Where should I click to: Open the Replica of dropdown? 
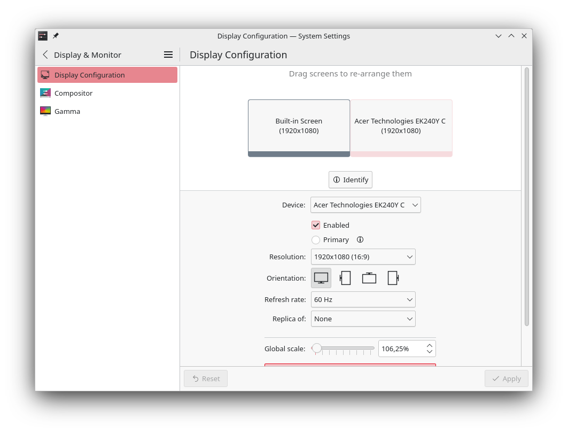(x=363, y=319)
